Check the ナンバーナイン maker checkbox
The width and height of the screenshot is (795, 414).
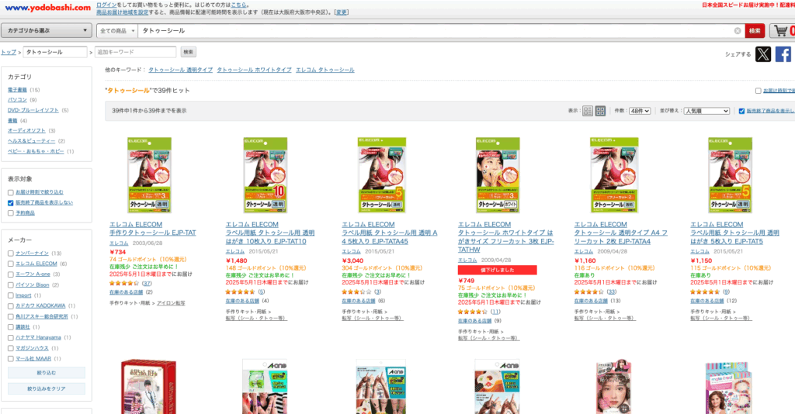11,253
